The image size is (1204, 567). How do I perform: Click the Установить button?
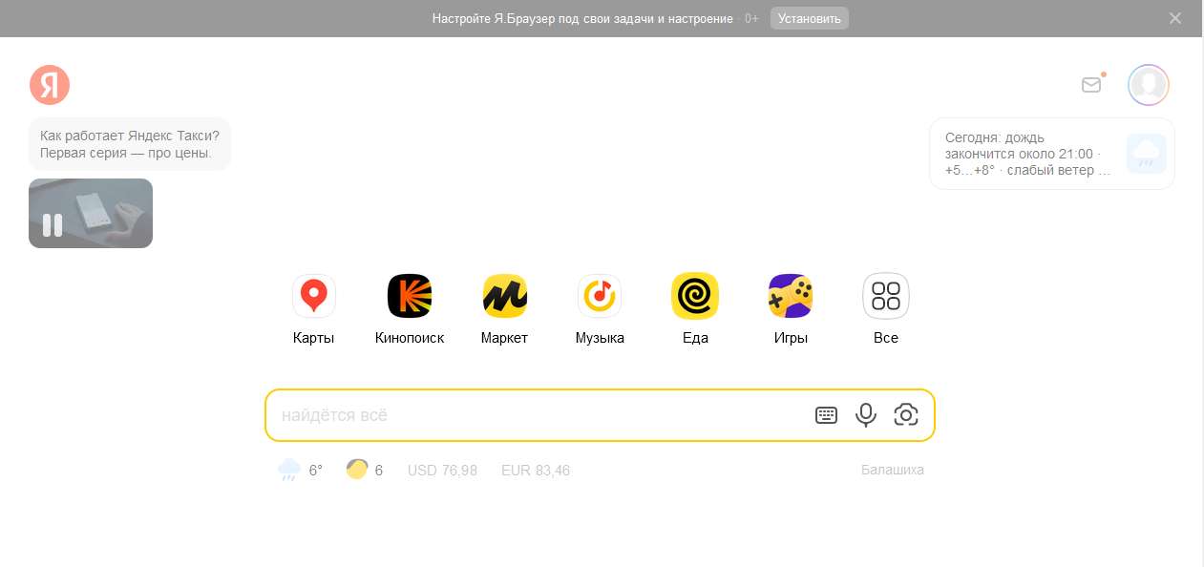coord(809,18)
